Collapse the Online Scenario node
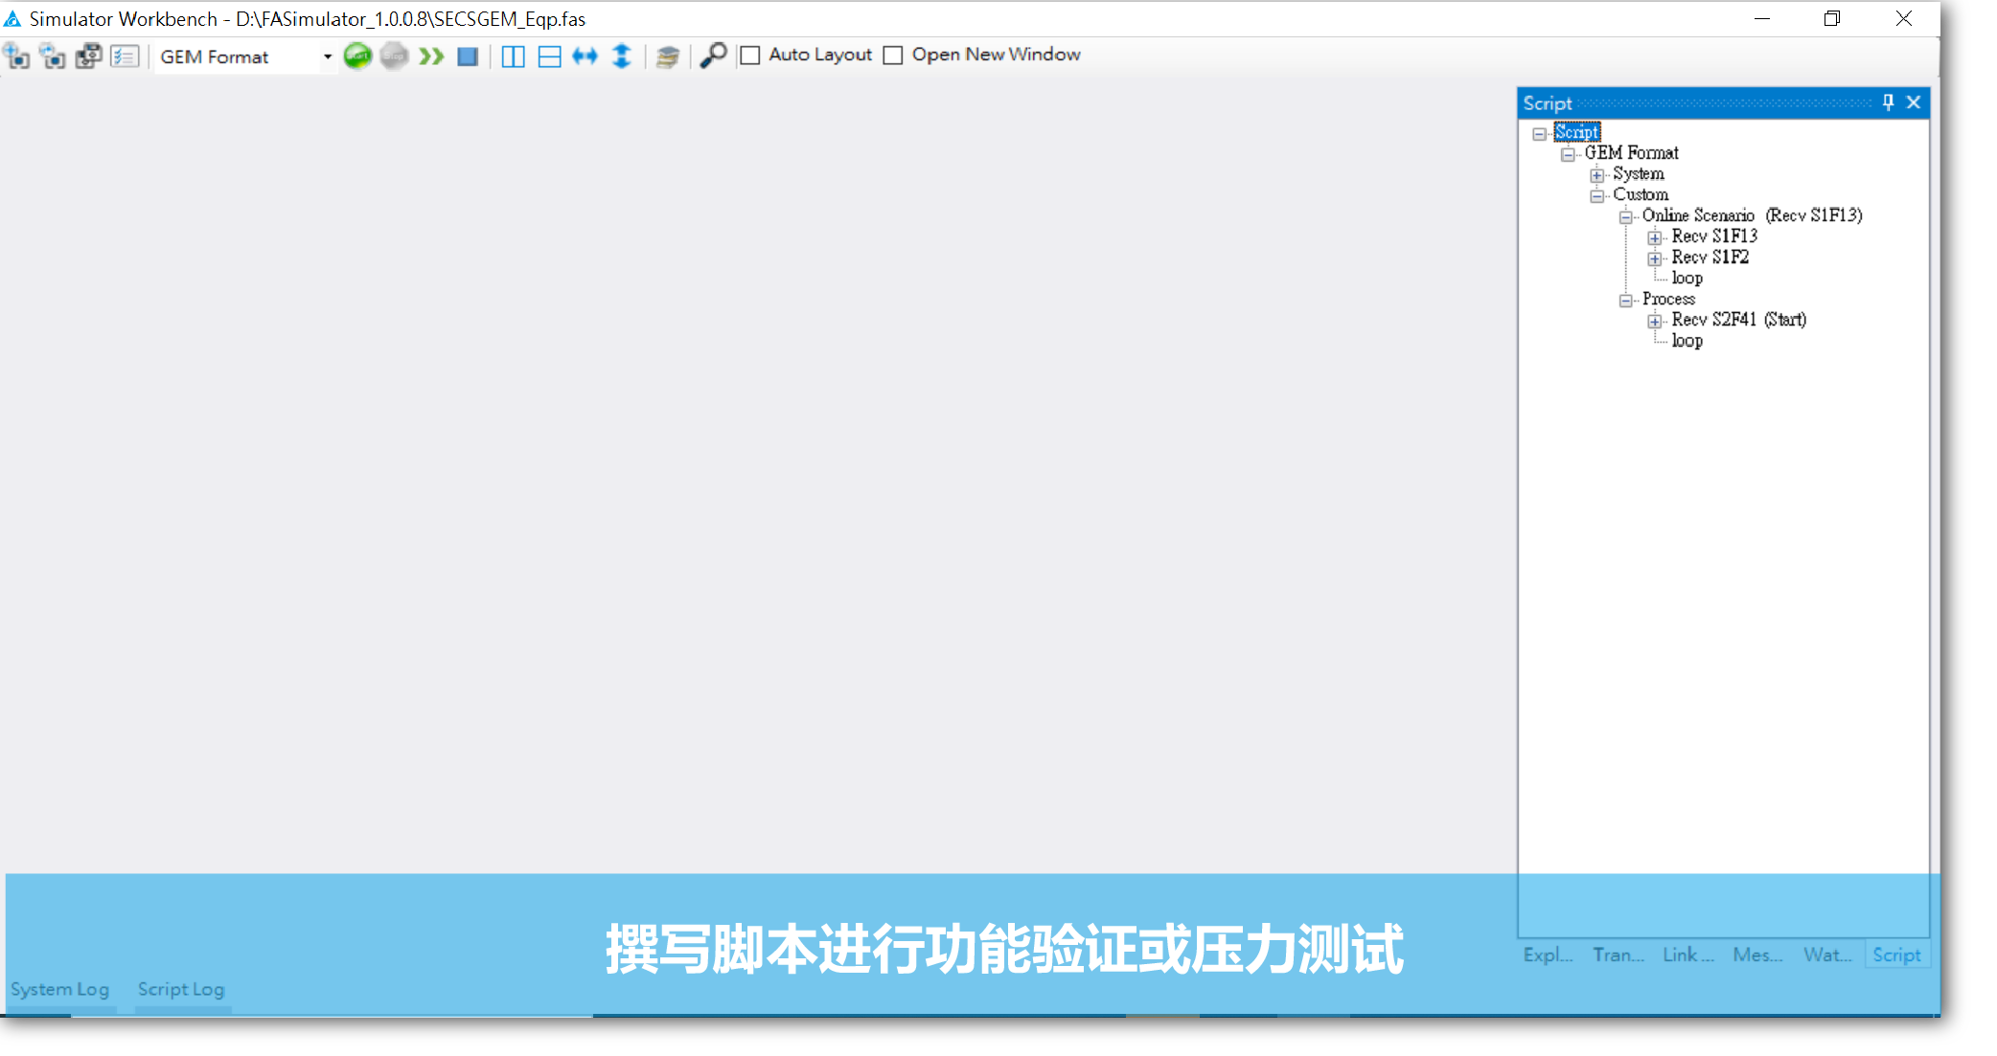This screenshot has height=1056, width=1997. pyautogui.click(x=1626, y=217)
